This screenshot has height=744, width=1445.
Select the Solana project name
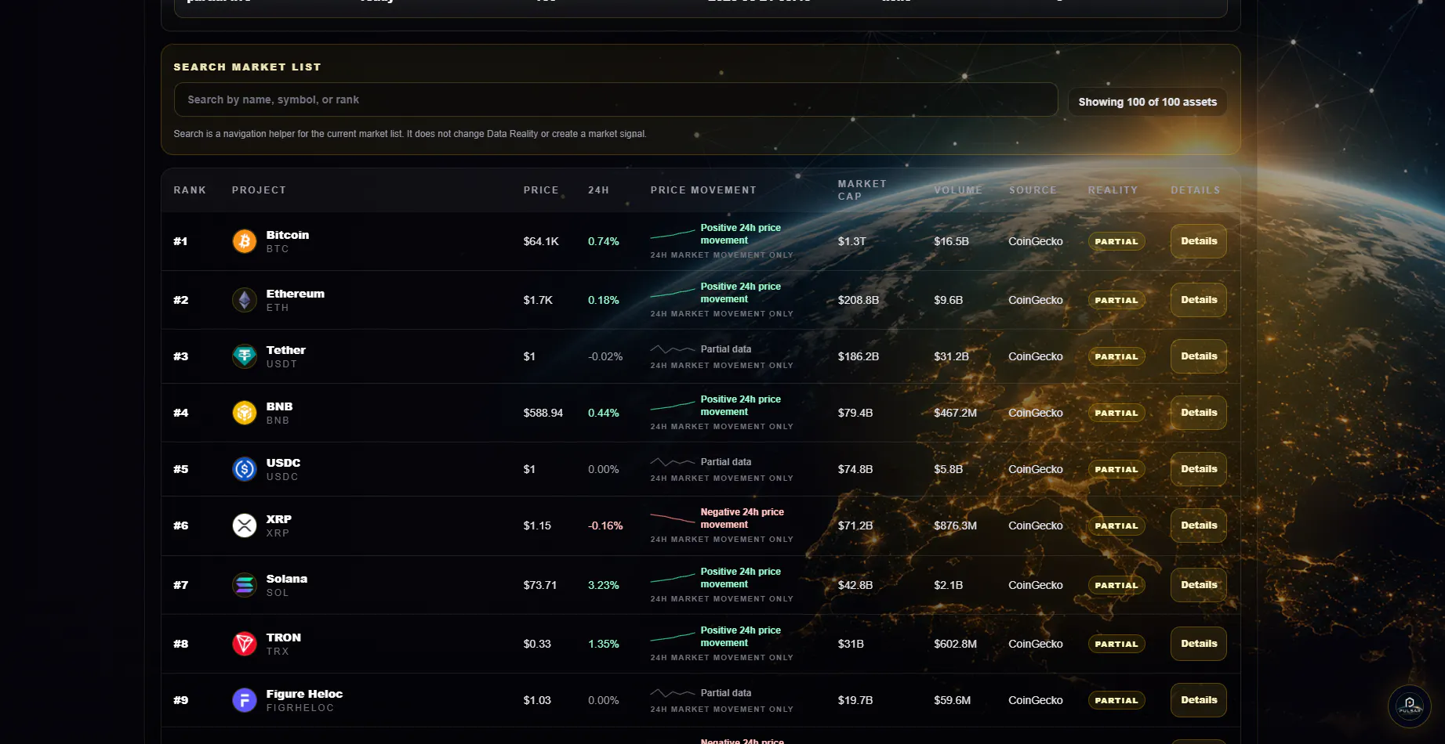[287, 579]
